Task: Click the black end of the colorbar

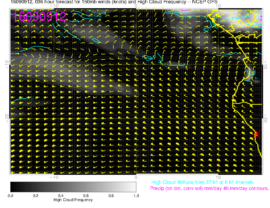Action: [13, 187]
